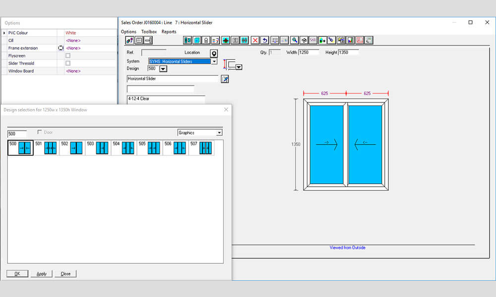Viewport: 496px width, 297px height.
Task: Enable the Slider Thresold checkbox
Action: 67,63
